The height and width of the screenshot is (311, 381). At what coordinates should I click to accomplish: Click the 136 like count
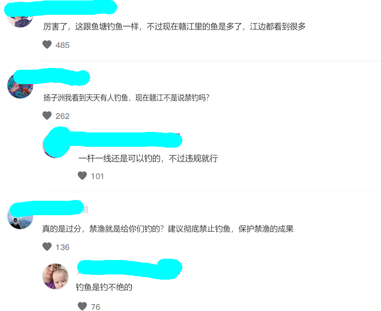(62, 247)
